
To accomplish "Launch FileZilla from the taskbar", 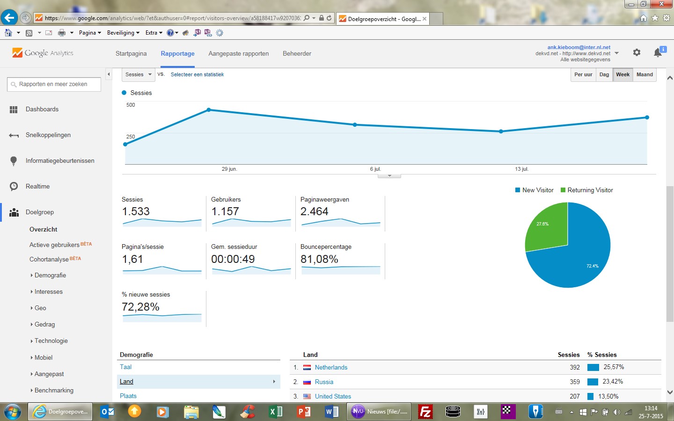I will click(x=425, y=412).
